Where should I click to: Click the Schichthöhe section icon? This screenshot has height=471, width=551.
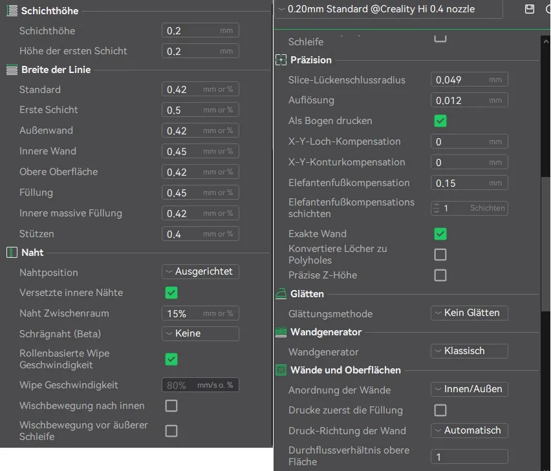(12, 10)
